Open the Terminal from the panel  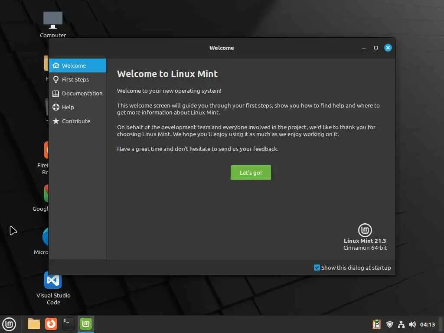coord(68,324)
